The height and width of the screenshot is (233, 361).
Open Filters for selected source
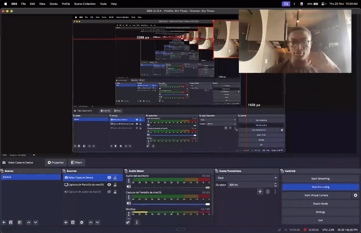[77, 163]
